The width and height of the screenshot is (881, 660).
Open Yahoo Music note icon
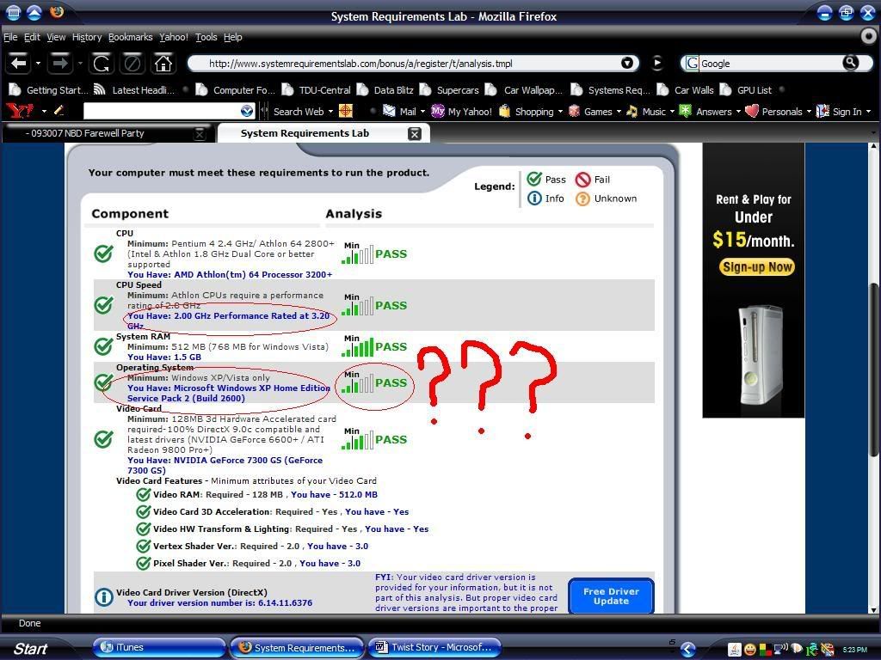632,111
